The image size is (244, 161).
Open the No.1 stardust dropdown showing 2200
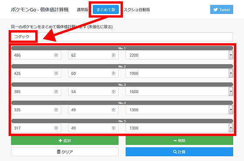coord(179,55)
